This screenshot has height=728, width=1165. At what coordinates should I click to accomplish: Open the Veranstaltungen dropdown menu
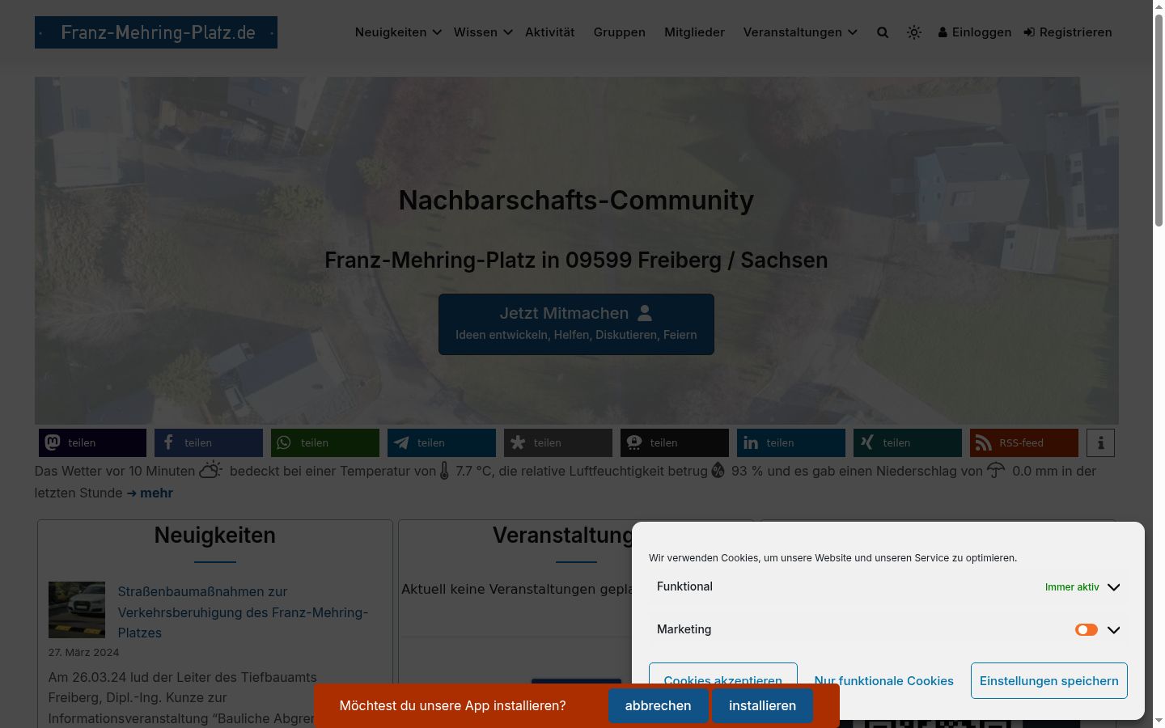(800, 32)
